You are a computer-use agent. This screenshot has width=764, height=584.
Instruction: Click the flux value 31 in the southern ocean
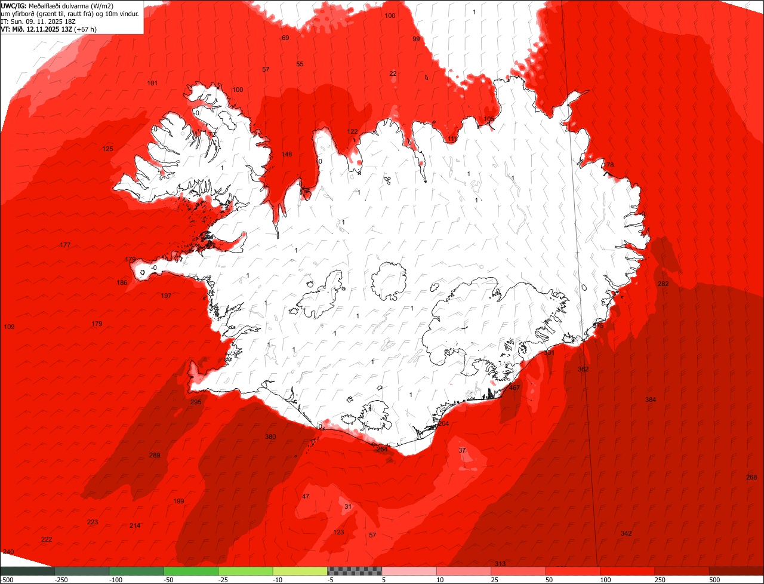click(x=348, y=506)
